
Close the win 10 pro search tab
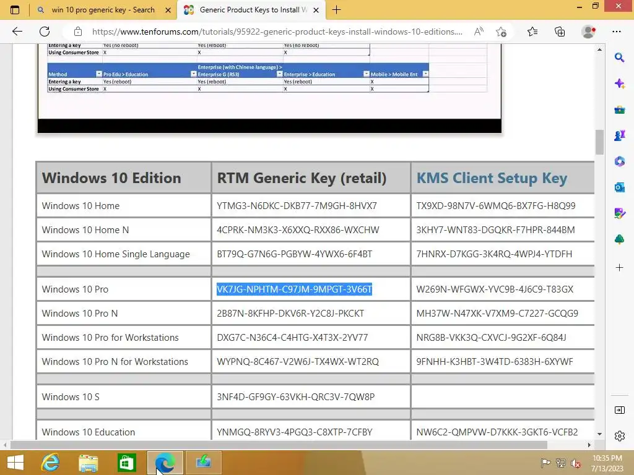(x=168, y=10)
